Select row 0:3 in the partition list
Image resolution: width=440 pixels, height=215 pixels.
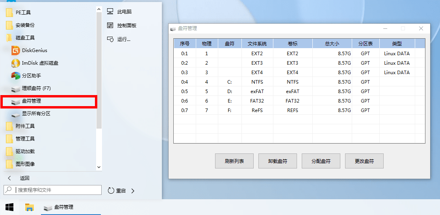click(x=299, y=73)
